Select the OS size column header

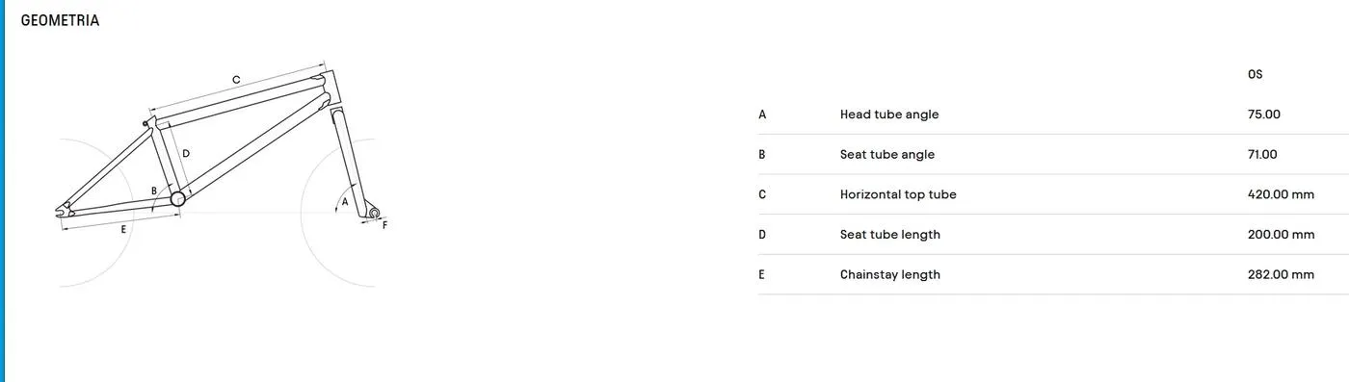tap(1255, 74)
